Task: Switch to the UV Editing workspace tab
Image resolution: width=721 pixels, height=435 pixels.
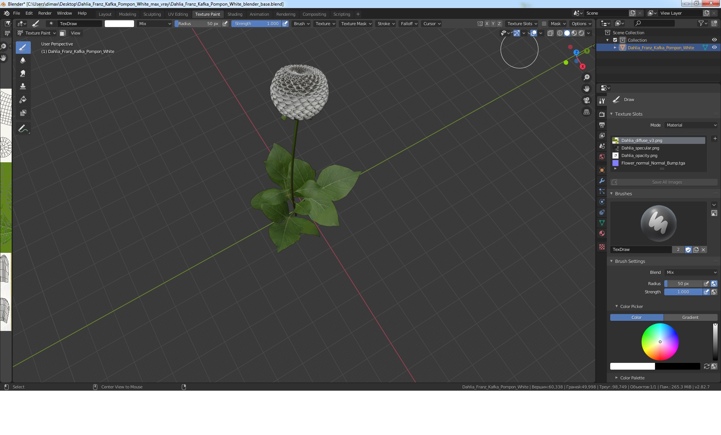Action: pyautogui.click(x=178, y=14)
